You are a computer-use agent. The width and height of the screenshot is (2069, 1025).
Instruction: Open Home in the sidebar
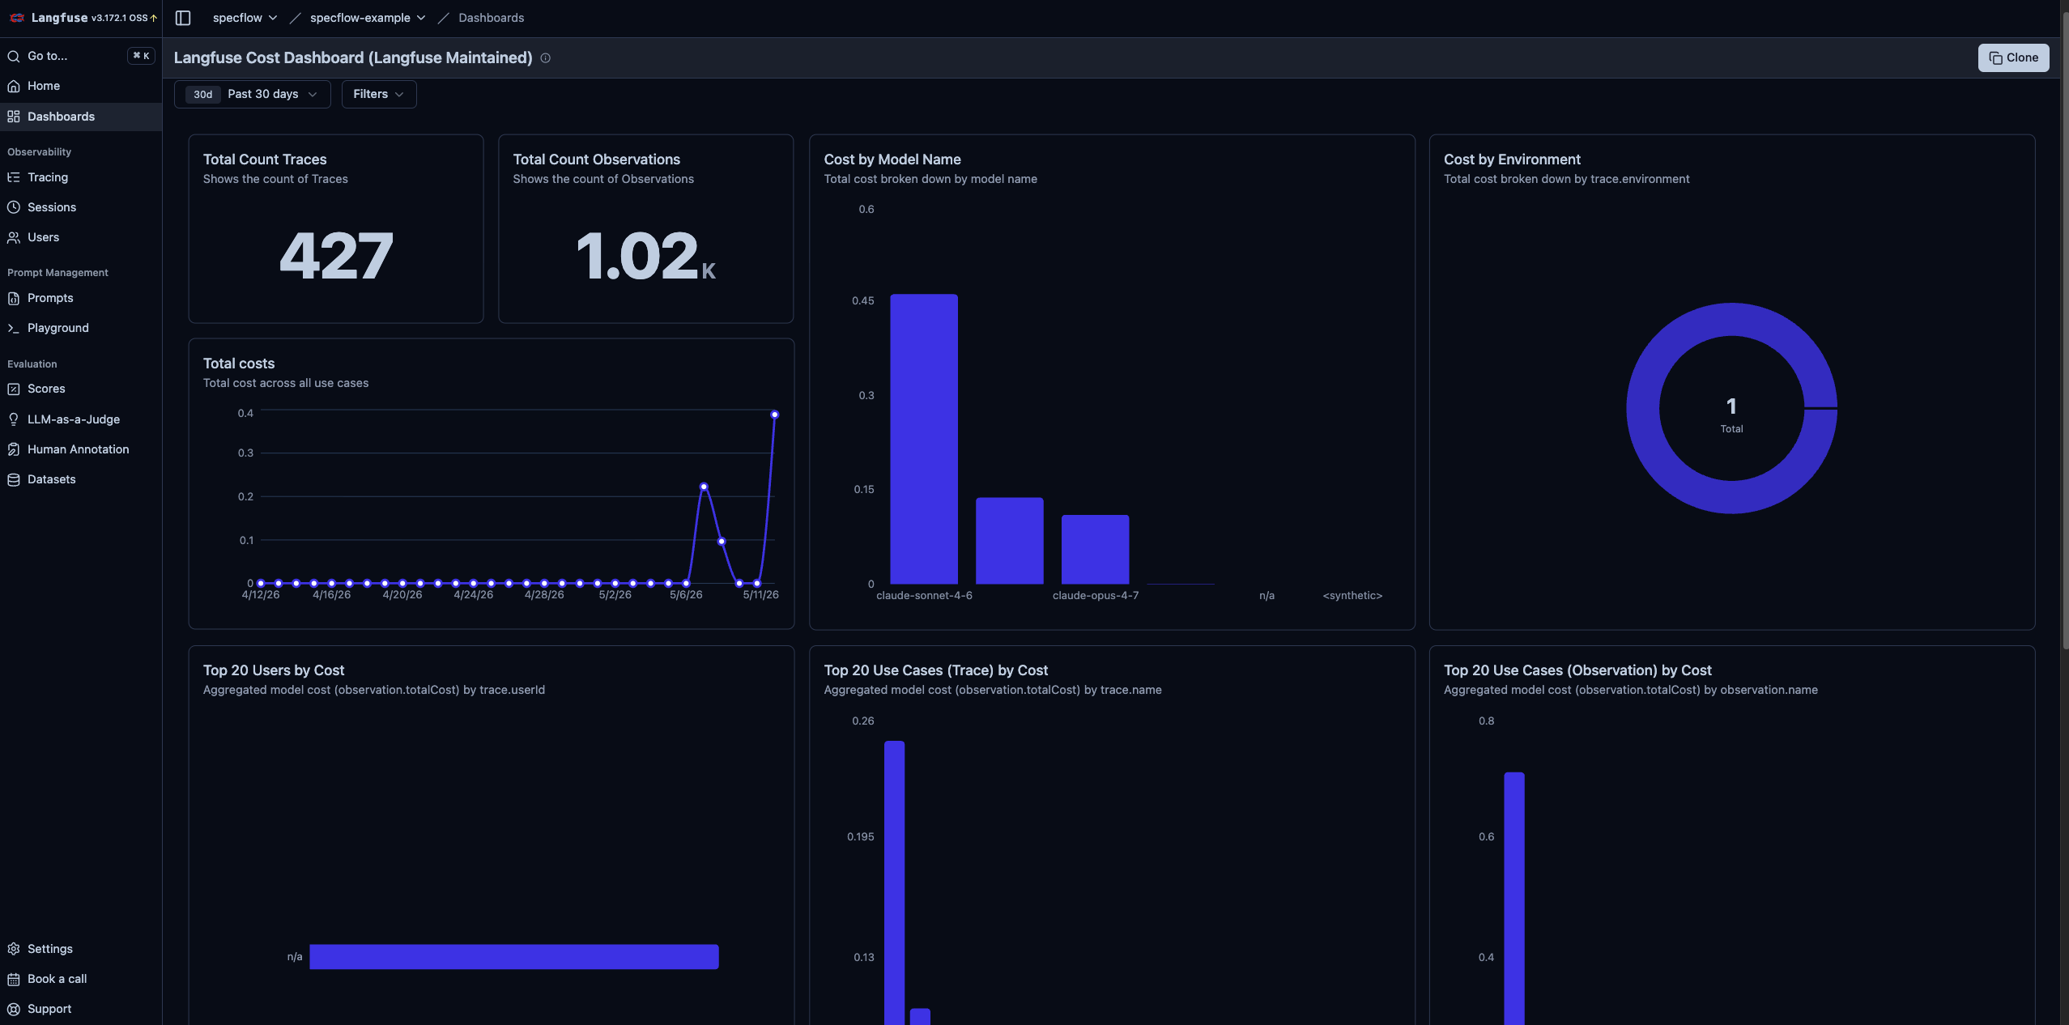pyautogui.click(x=81, y=86)
